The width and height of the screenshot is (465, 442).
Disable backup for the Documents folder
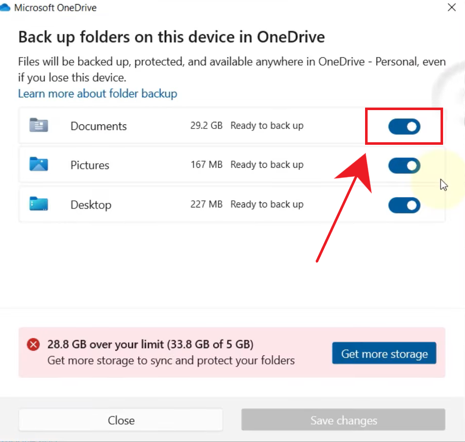404,126
